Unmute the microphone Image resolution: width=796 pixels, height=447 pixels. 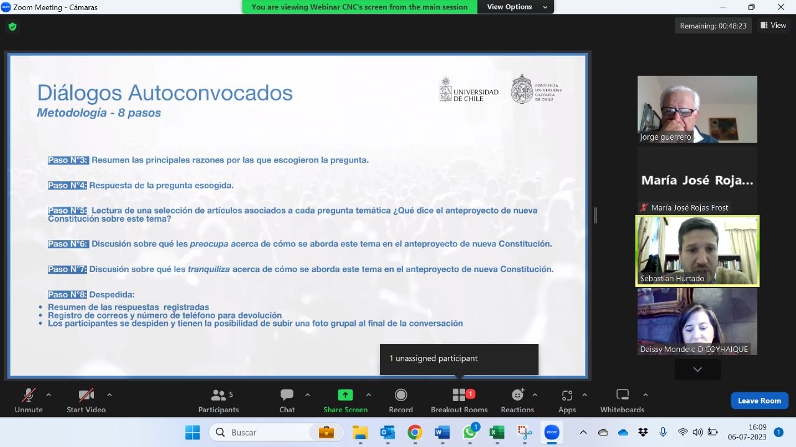point(29,400)
